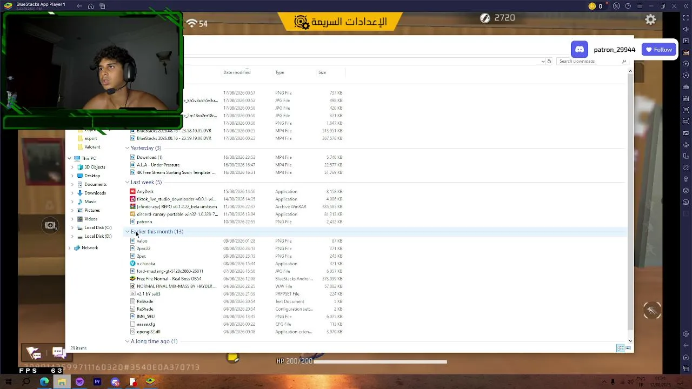This screenshot has width=692, height=389.
Task: Switch to details view layout button
Action: coord(620,348)
